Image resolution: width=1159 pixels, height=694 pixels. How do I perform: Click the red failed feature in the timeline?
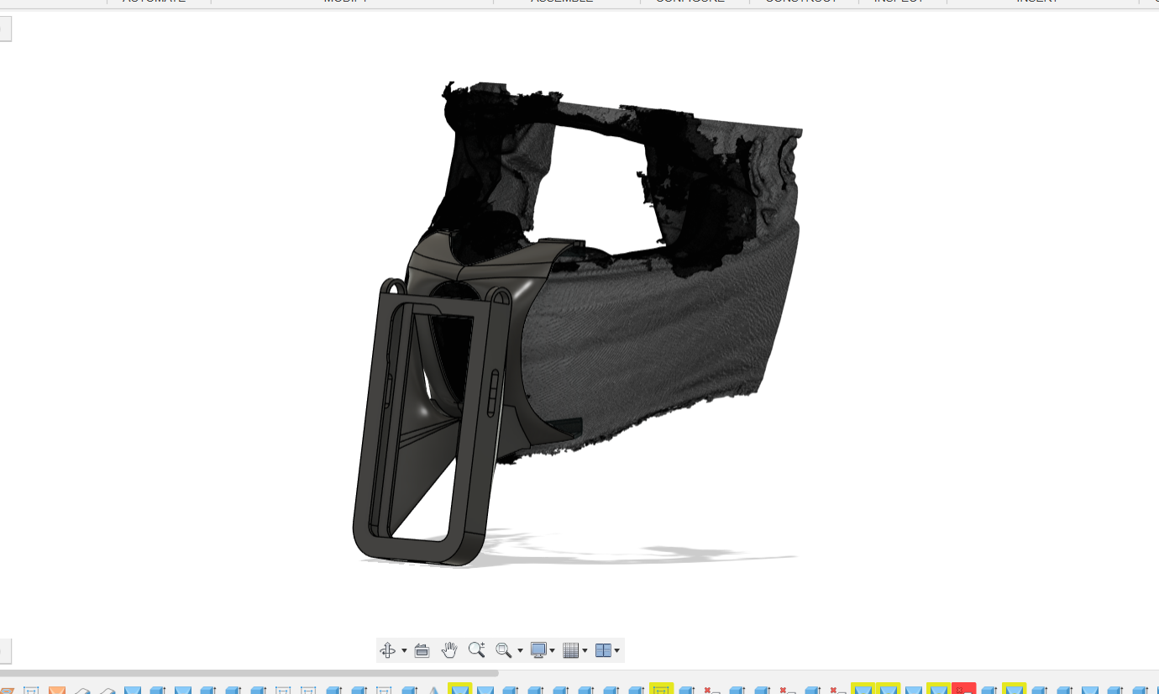[x=963, y=689]
